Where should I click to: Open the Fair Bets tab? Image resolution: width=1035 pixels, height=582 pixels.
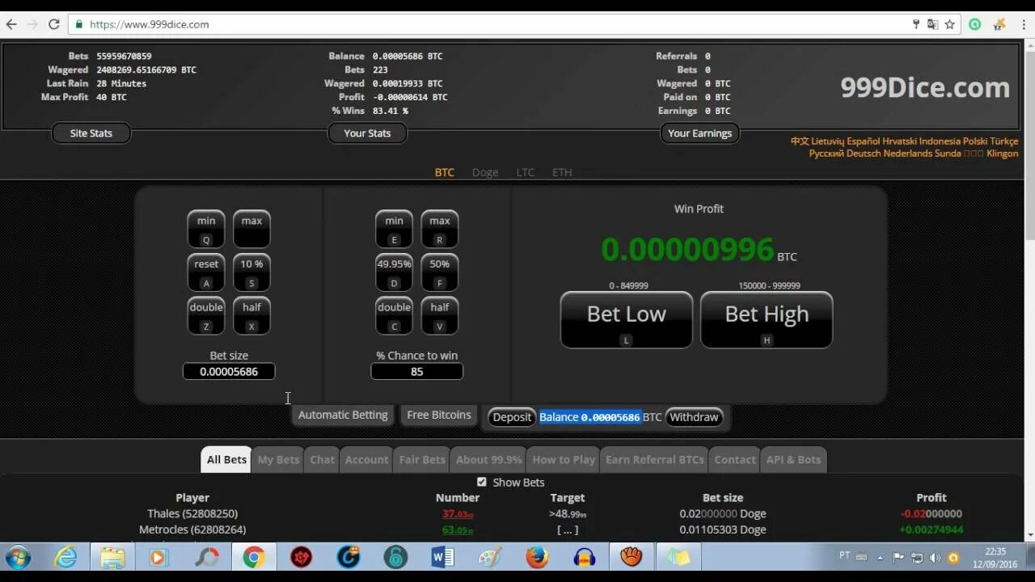coord(422,459)
